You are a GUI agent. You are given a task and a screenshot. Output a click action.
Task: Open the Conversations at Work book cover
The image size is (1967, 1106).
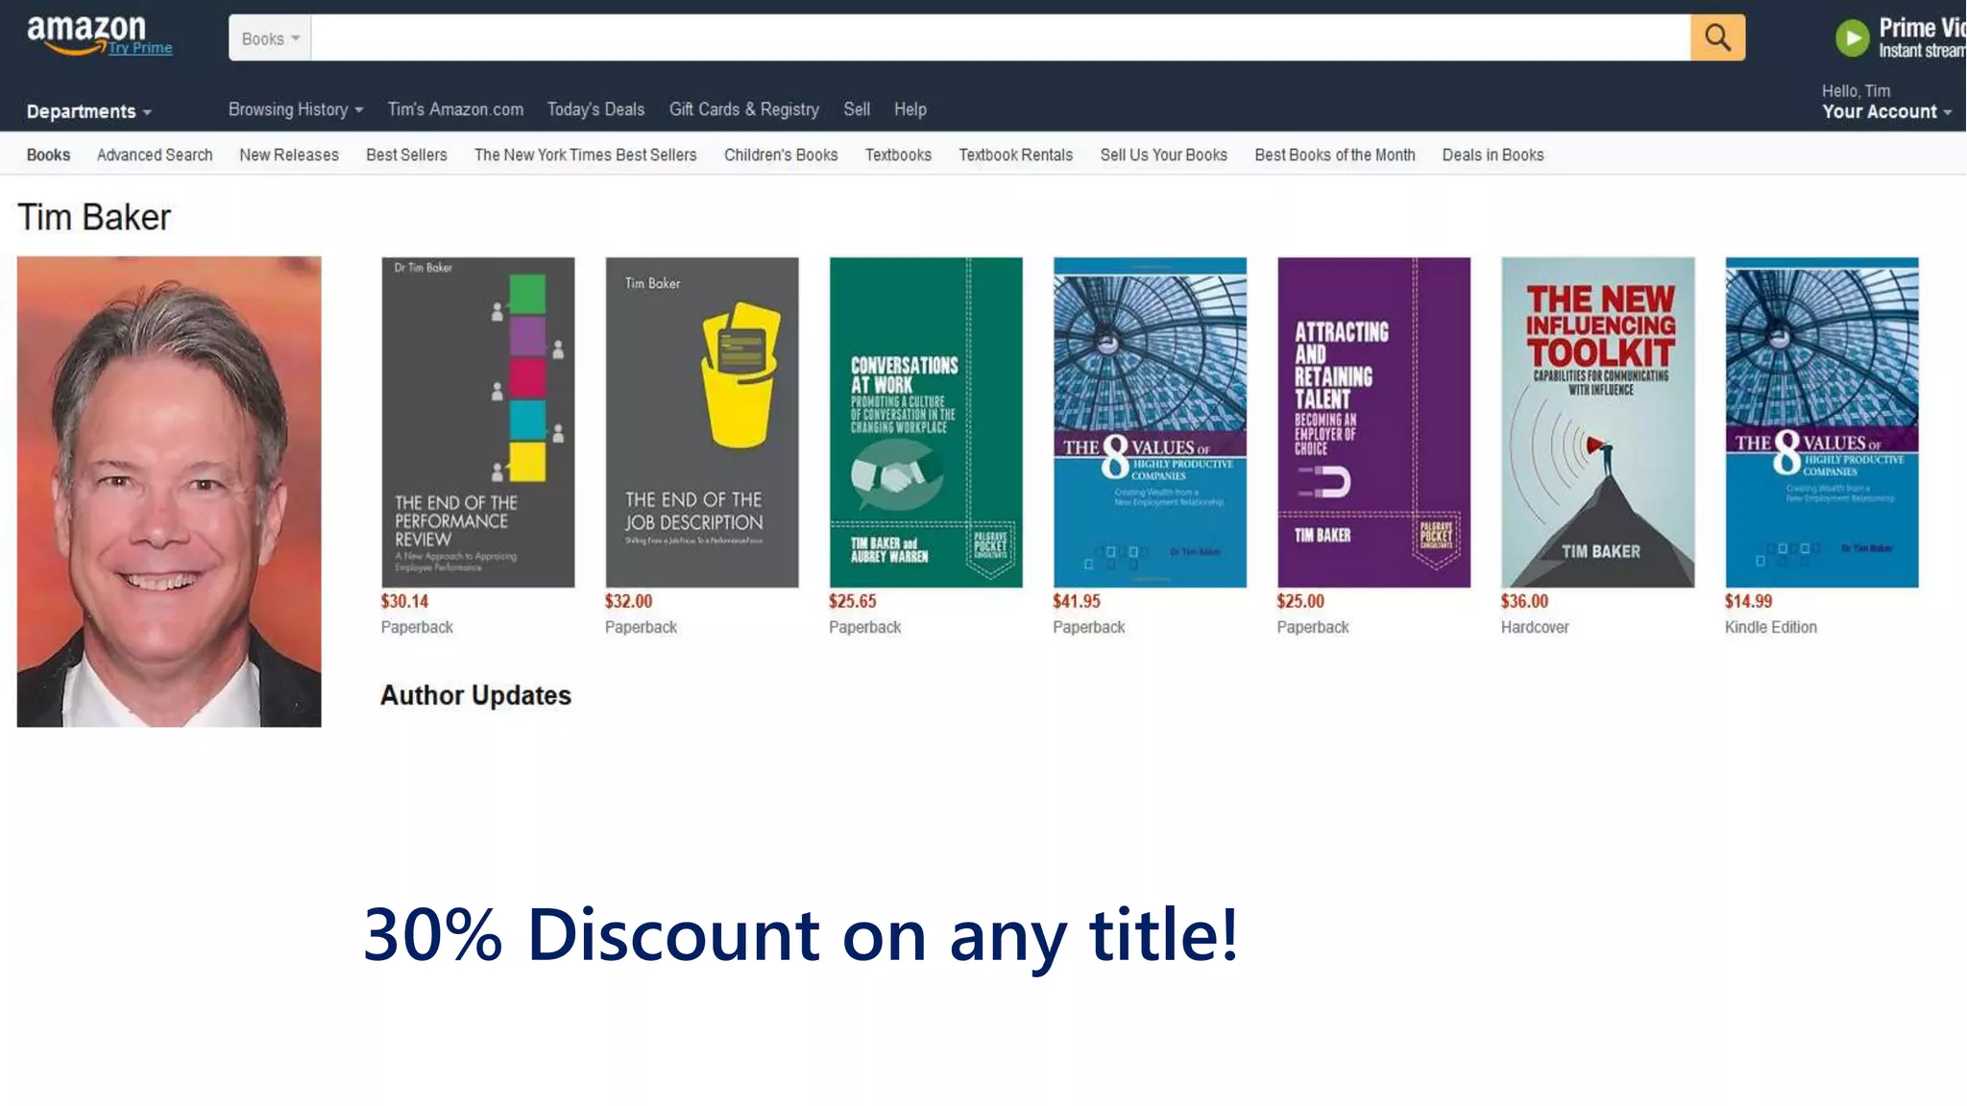click(x=926, y=421)
